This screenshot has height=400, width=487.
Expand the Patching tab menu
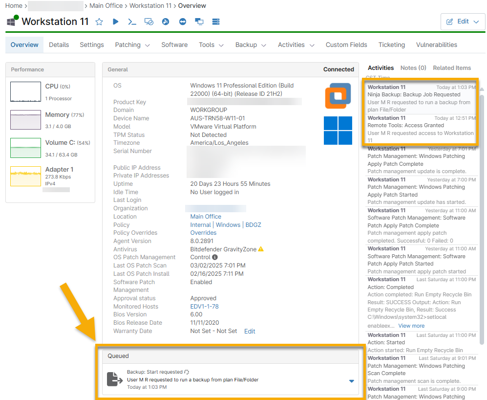(x=132, y=44)
